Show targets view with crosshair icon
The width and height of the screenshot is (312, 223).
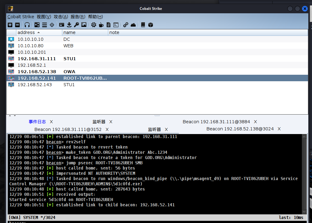[x=52, y=25]
